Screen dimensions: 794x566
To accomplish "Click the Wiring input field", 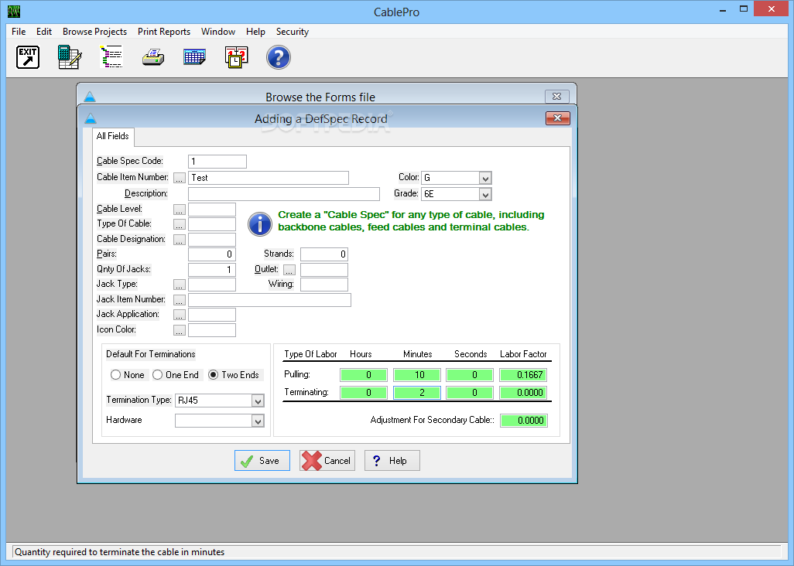I will [324, 285].
